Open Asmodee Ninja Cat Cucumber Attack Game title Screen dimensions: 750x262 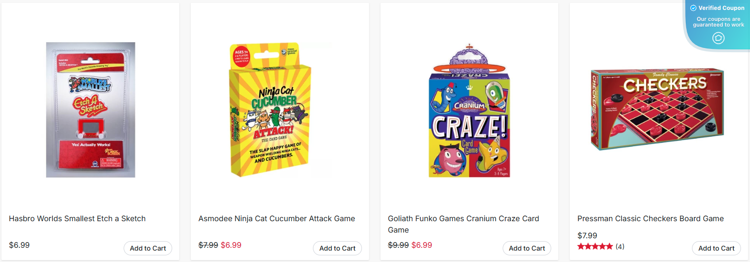click(x=276, y=219)
